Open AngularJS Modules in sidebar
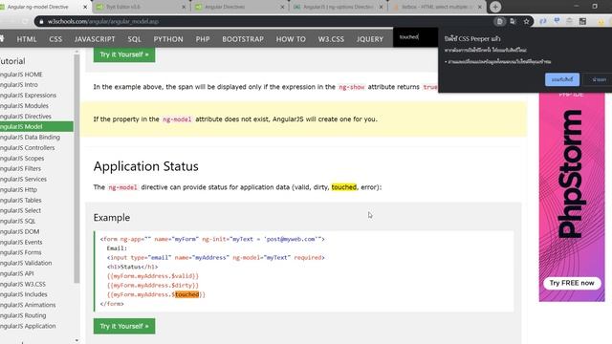612x344 pixels. pos(24,106)
